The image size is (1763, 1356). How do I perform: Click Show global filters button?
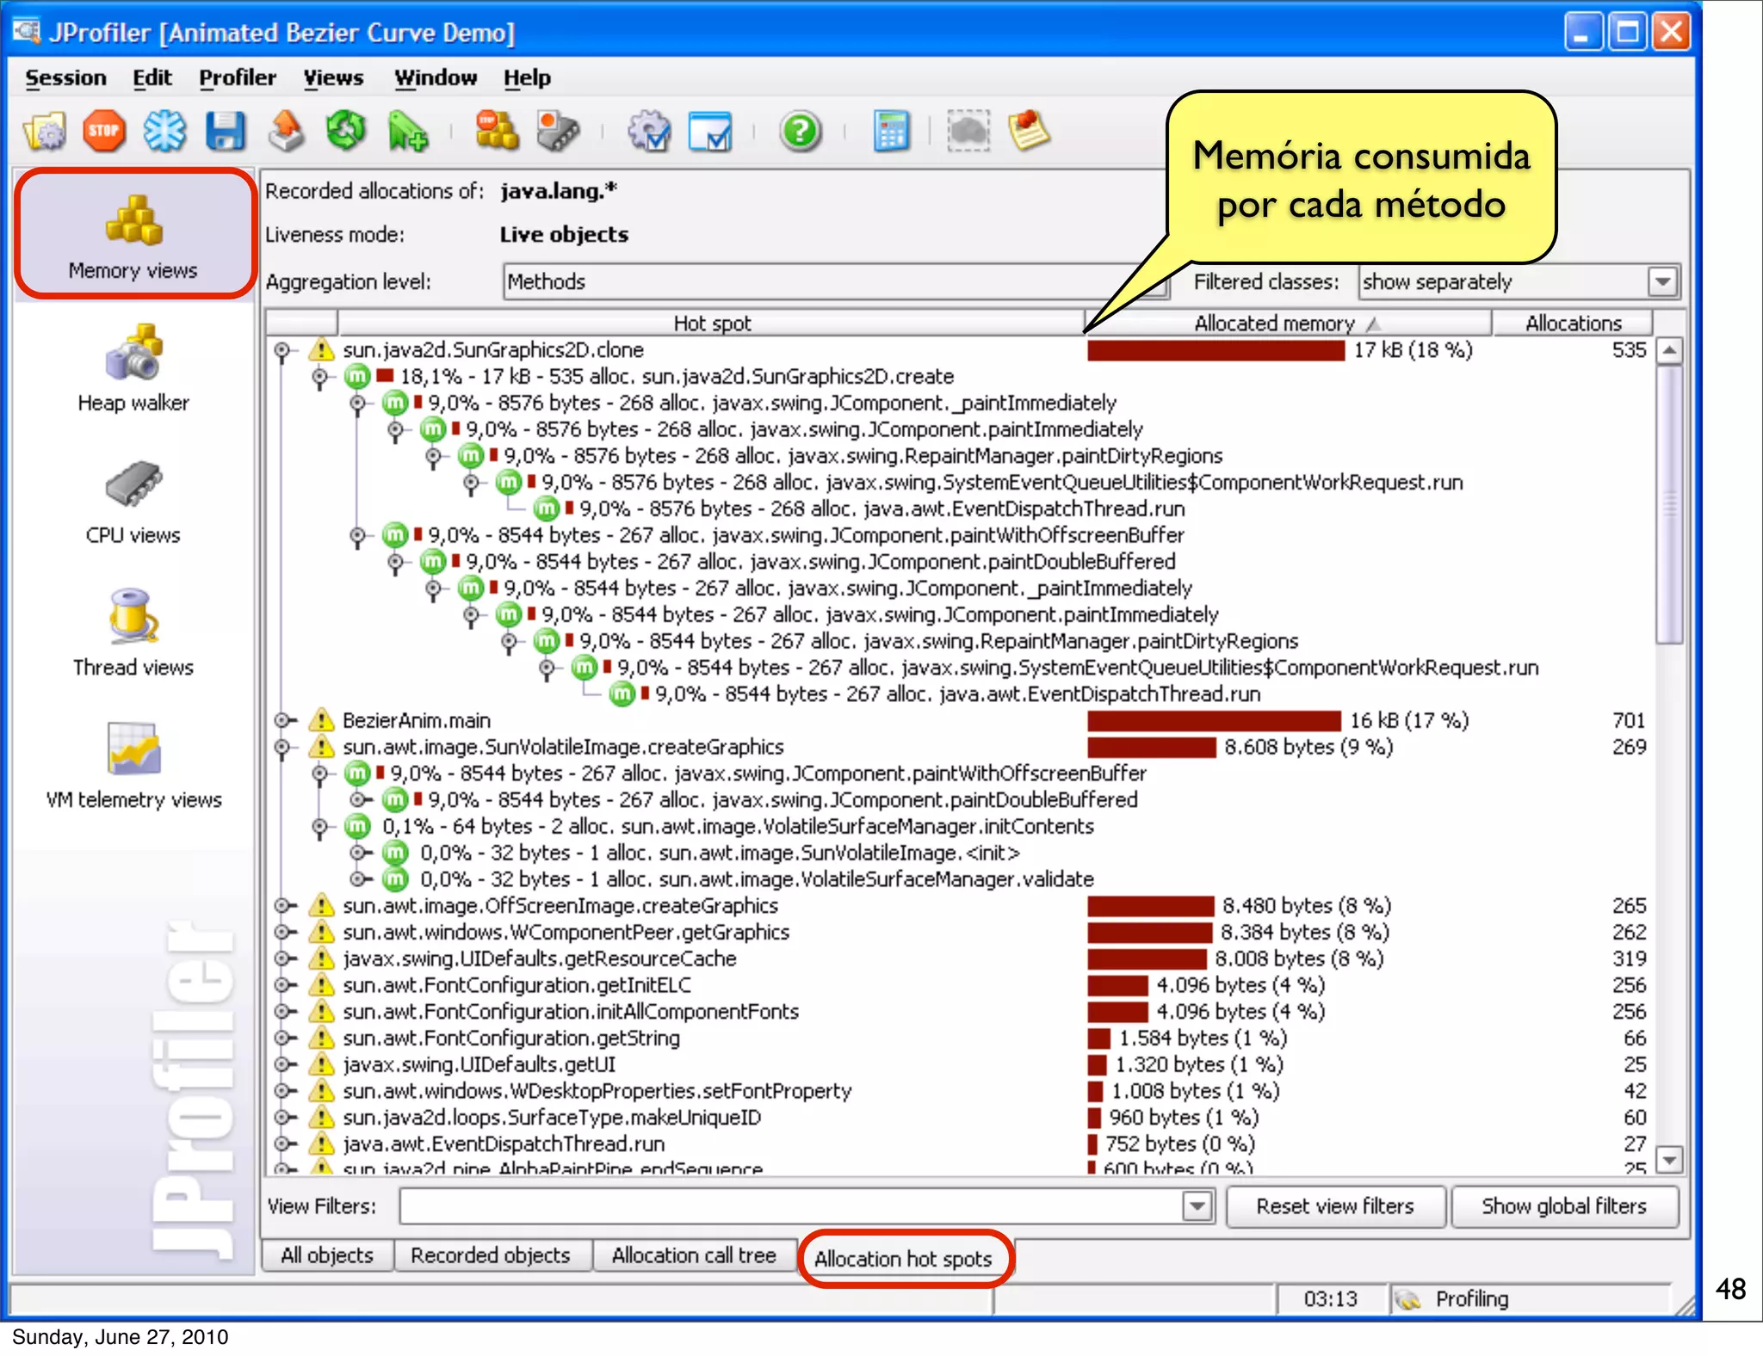tap(1563, 1206)
